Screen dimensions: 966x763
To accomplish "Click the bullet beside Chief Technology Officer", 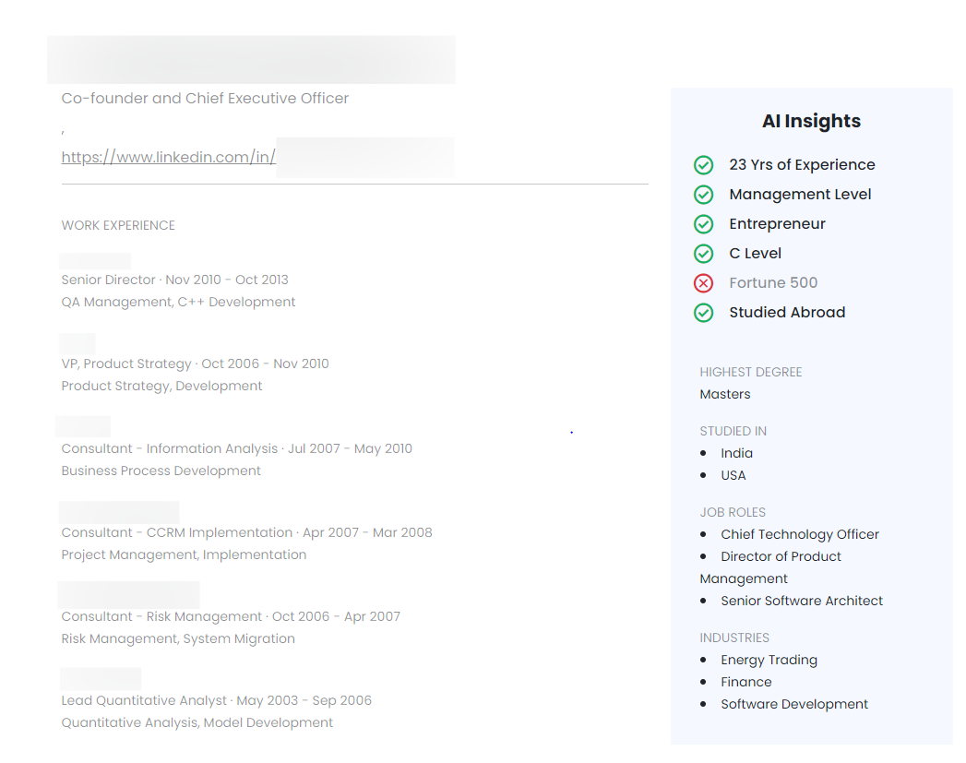I will click(706, 533).
